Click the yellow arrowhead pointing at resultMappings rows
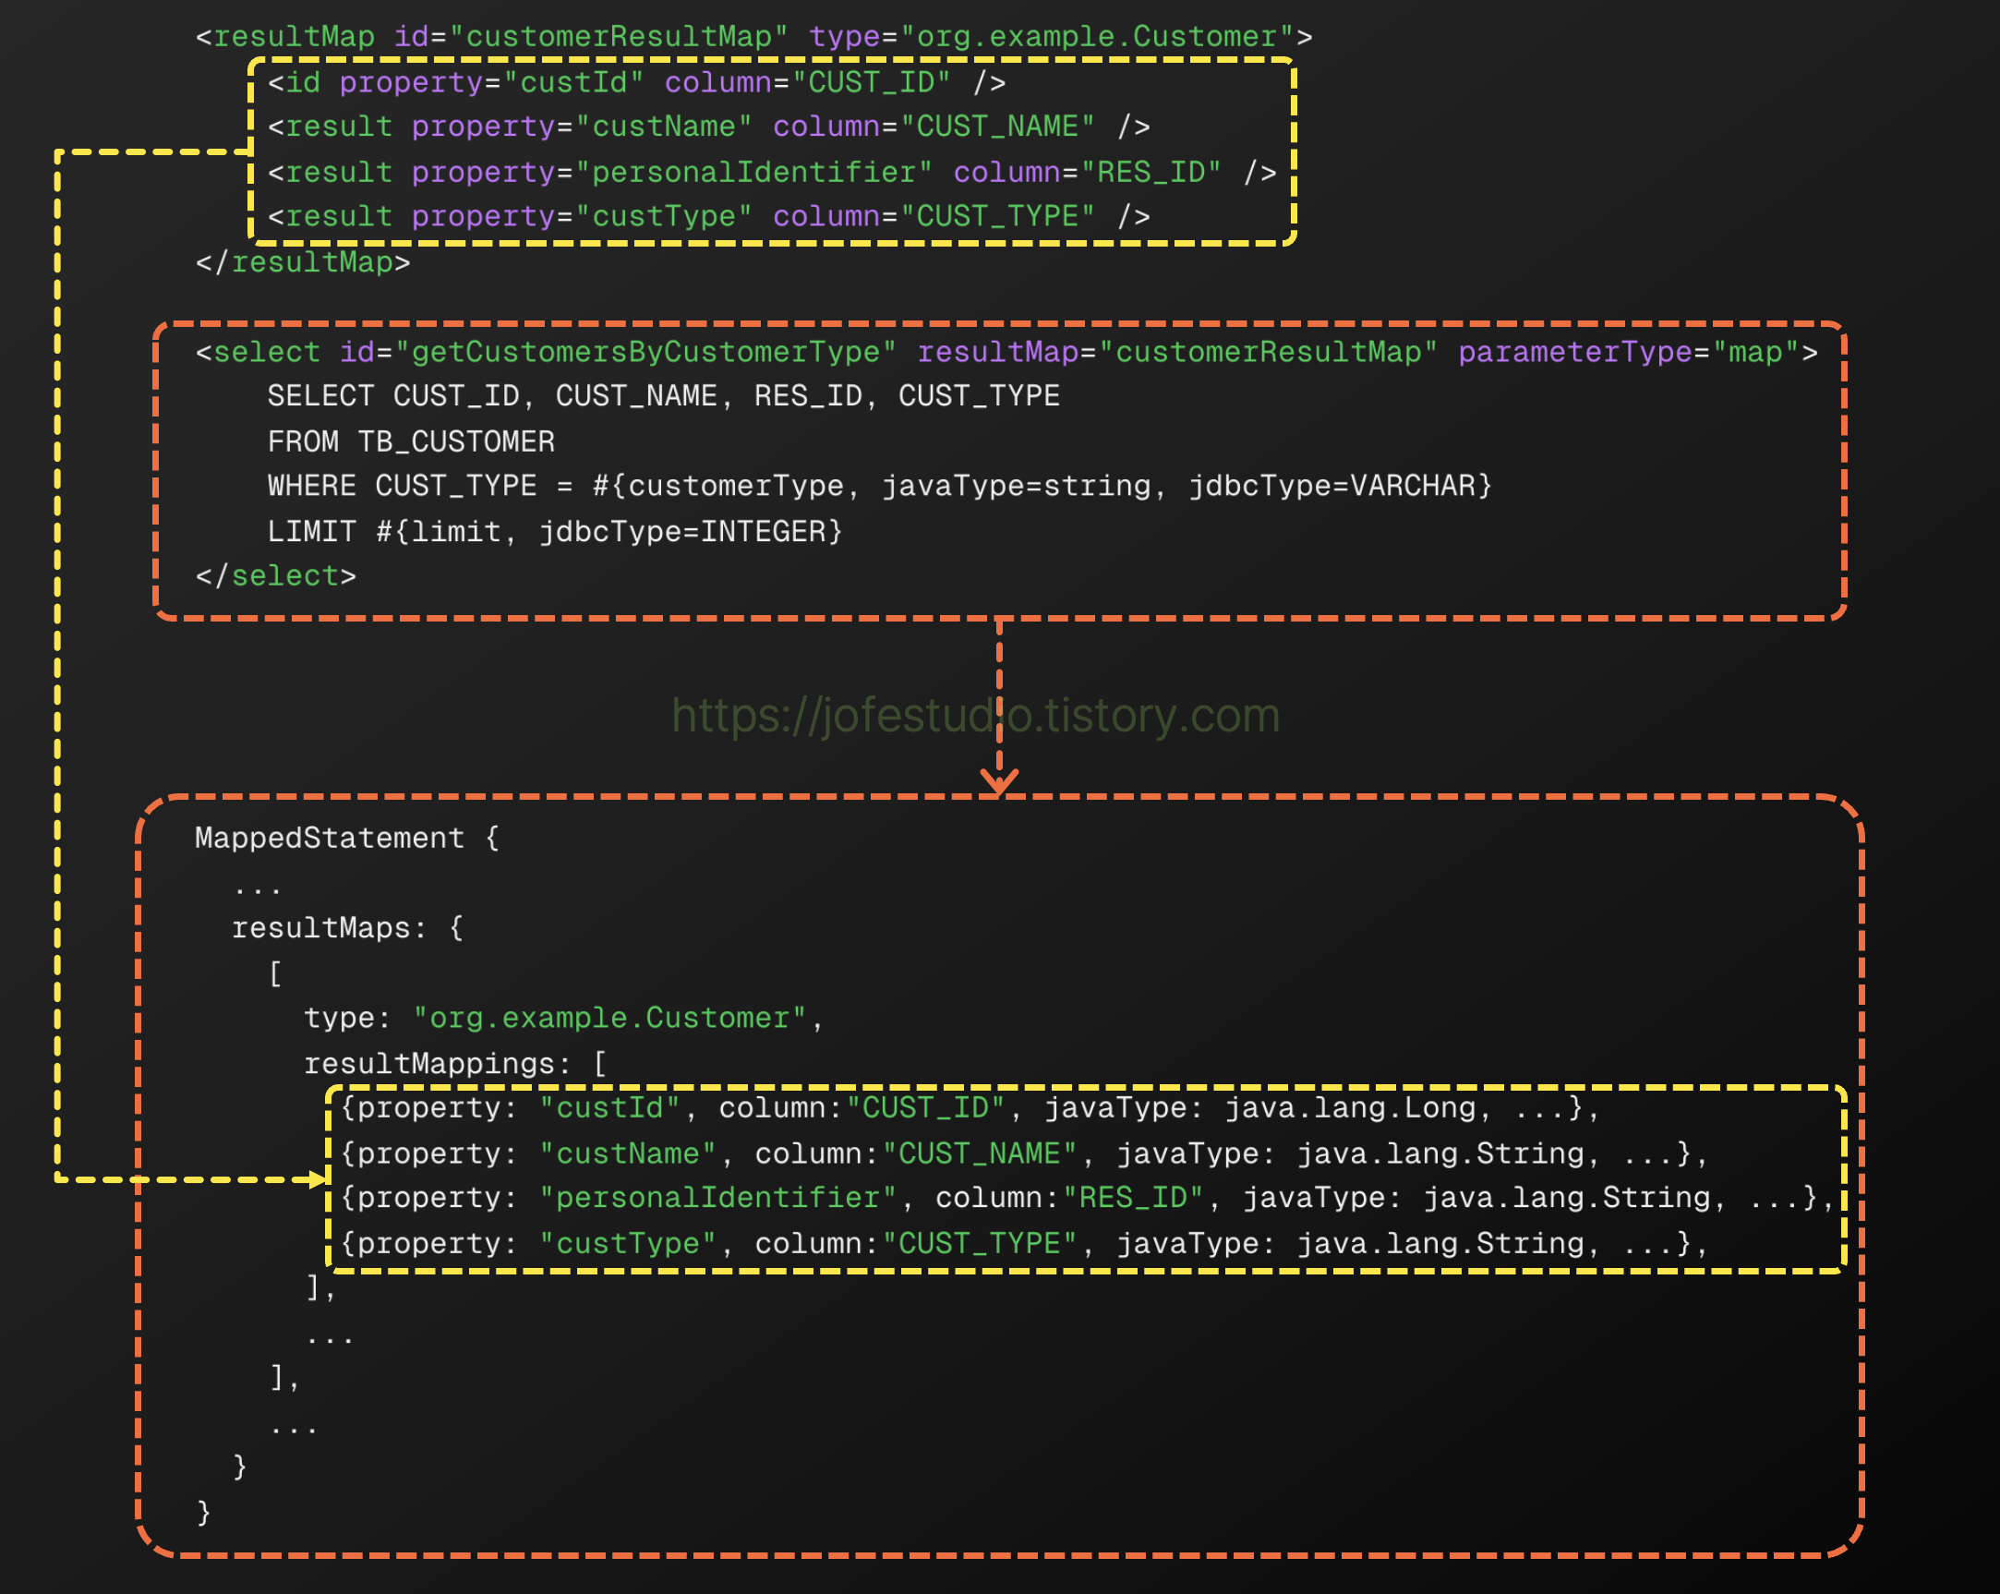This screenshot has height=1594, width=2000. 318,1178
